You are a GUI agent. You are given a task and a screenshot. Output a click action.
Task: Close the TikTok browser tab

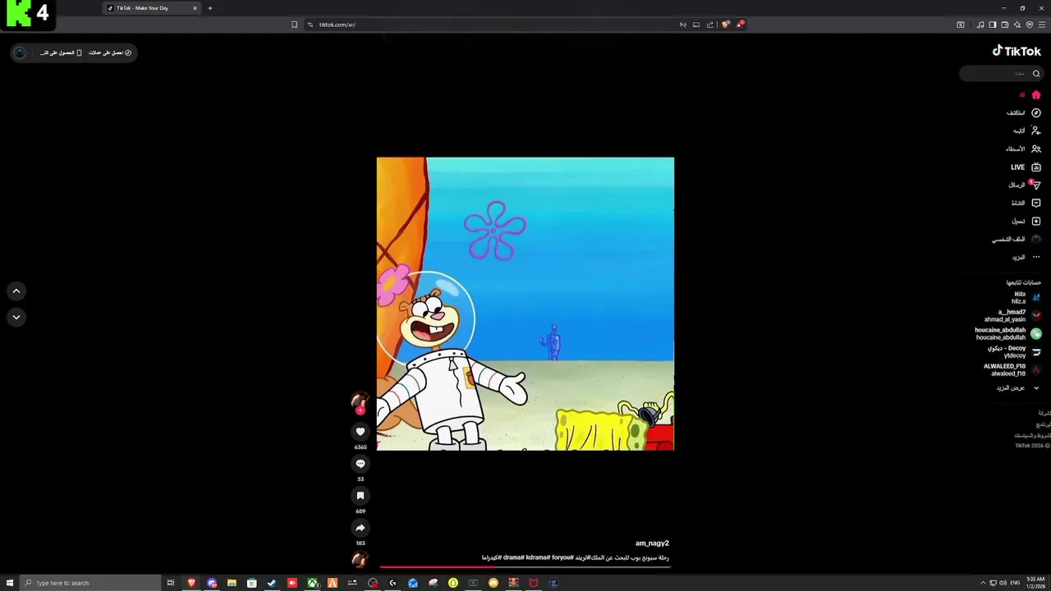(195, 8)
